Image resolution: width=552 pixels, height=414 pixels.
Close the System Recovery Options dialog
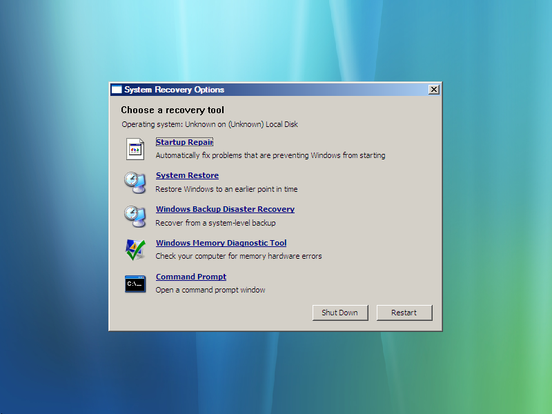434,89
